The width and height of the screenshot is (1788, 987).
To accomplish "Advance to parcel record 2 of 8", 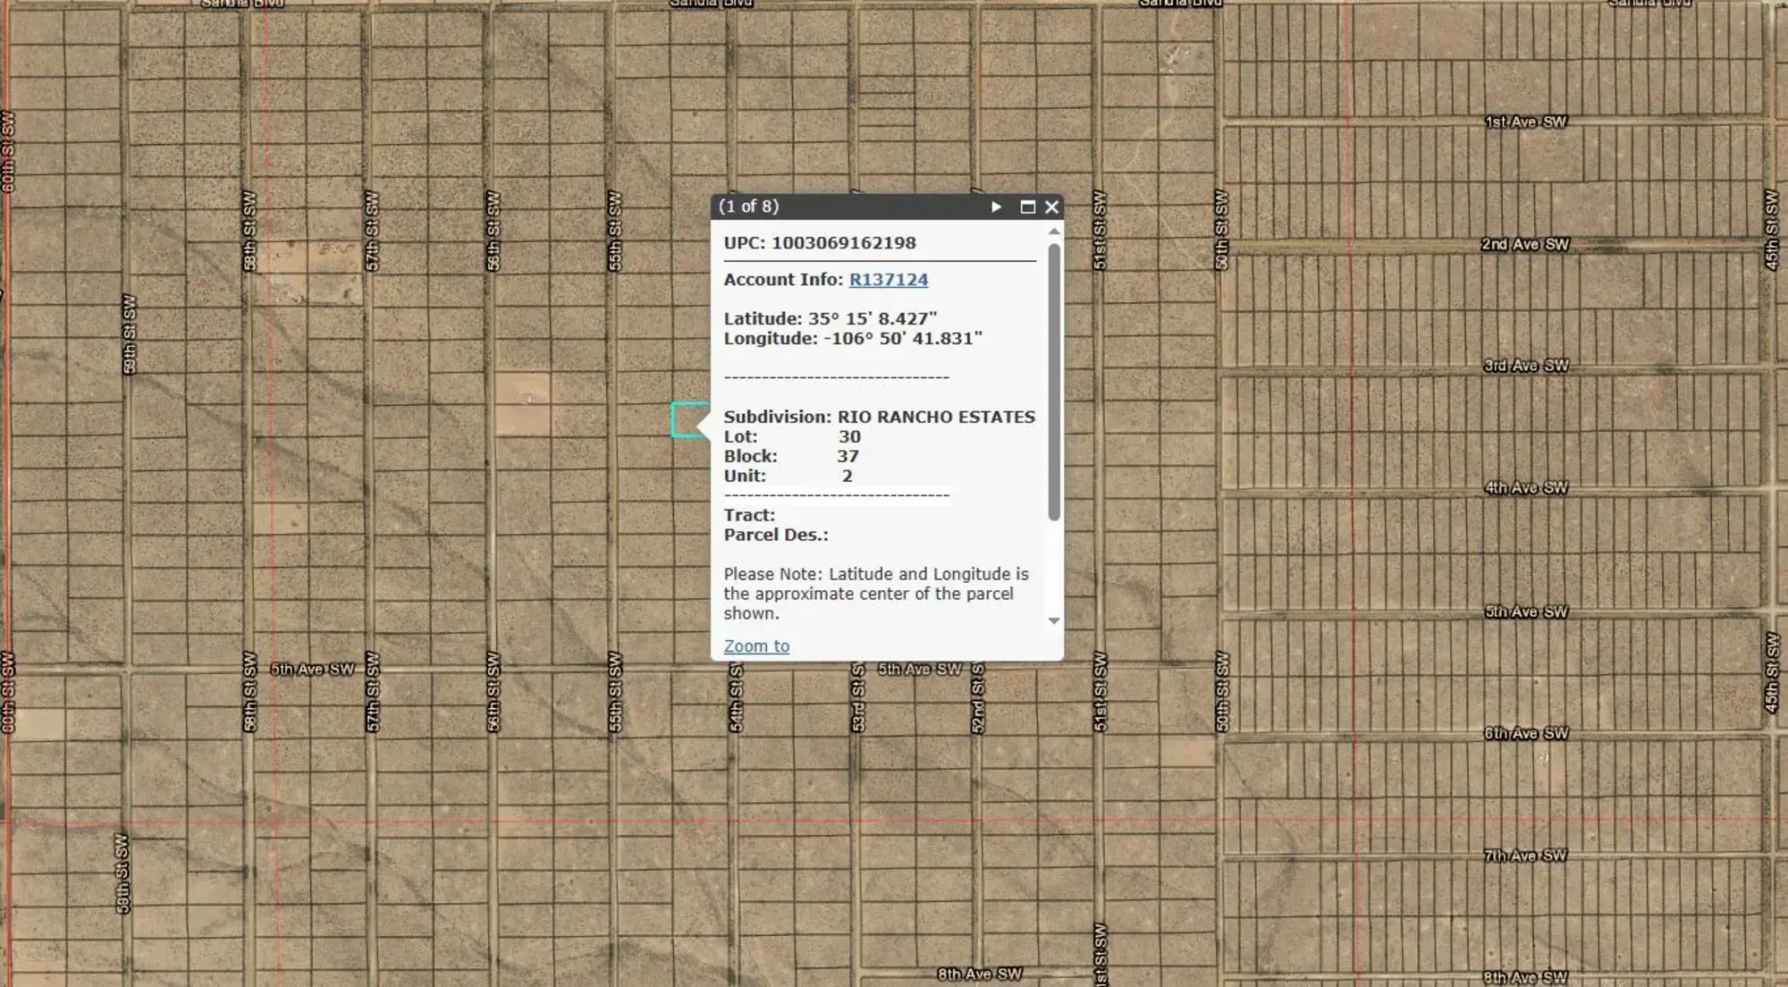I will click(996, 207).
